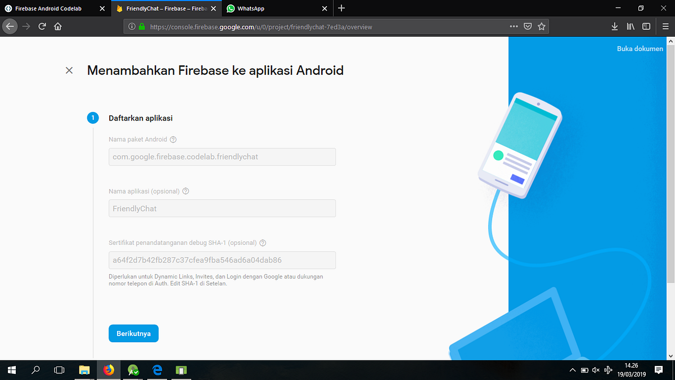Click the Berikutnya button
The width and height of the screenshot is (675, 380).
[133, 333]
